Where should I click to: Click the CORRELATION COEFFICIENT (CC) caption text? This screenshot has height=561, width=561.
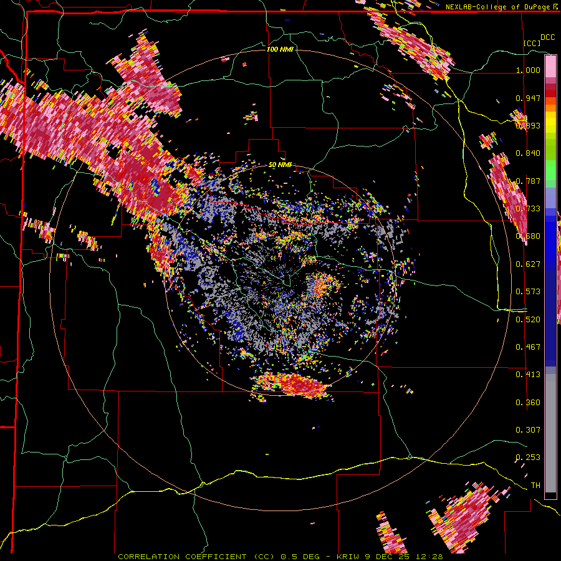coord(196,557)
